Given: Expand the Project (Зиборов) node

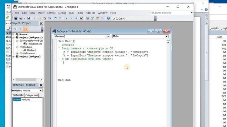Looking at the screenshot, I should tap(13, 56).
